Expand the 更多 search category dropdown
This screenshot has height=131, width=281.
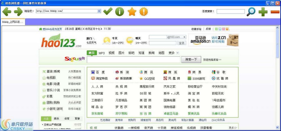[x=177, y=53]
